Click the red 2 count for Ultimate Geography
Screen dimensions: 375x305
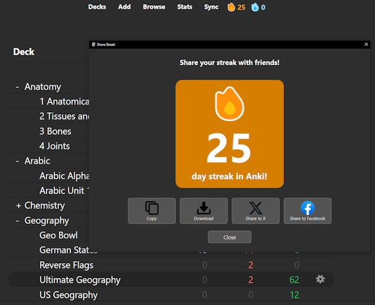[x=251, y=280]
